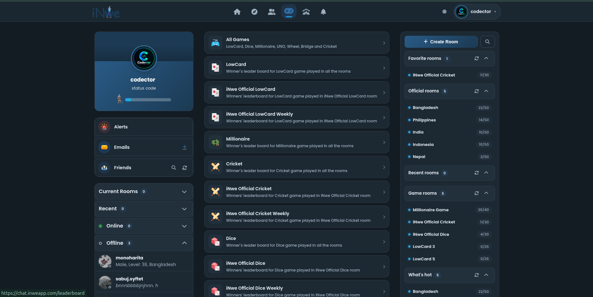Expand the Recent section in left panel

tap(144, 209)
